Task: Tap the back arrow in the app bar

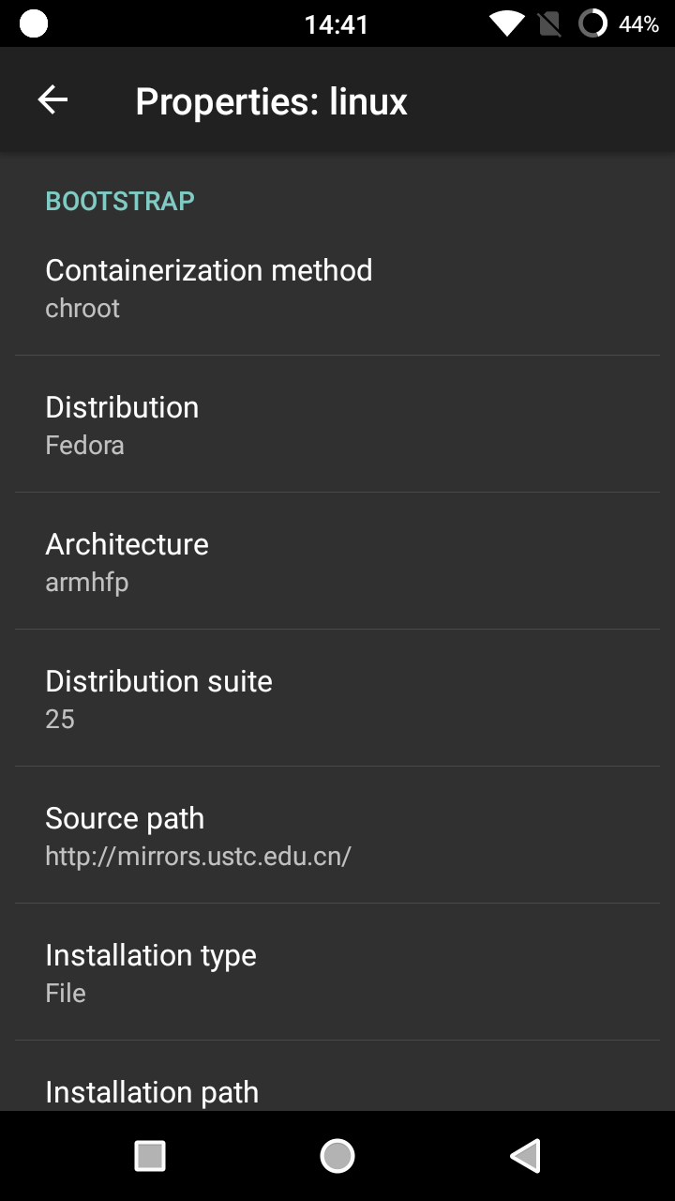Action: click(52, 100)
